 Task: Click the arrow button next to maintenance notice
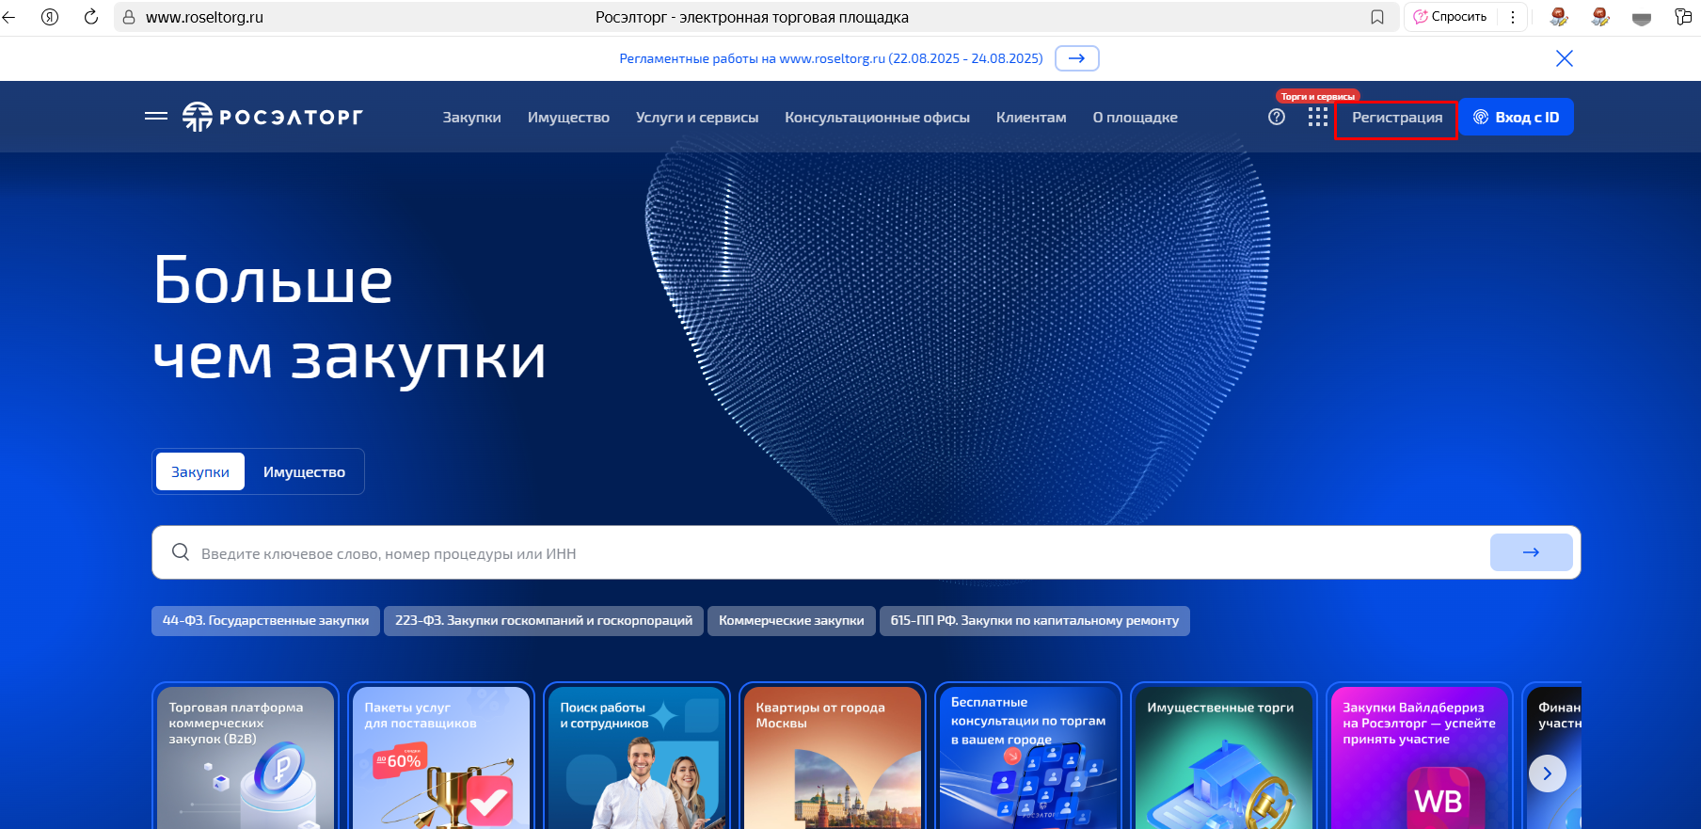(1076, 58)
